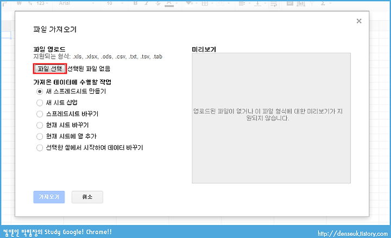Click the gray 미리보기 preview area

(271, 118)
